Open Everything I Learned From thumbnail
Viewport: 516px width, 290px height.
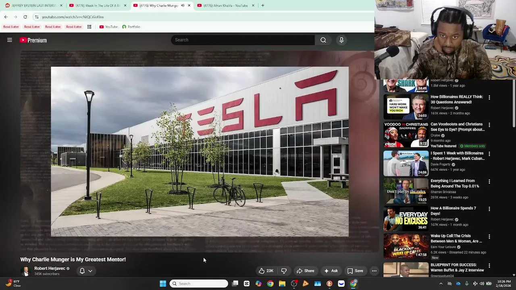pyautogui.click(x=406, y=191)
